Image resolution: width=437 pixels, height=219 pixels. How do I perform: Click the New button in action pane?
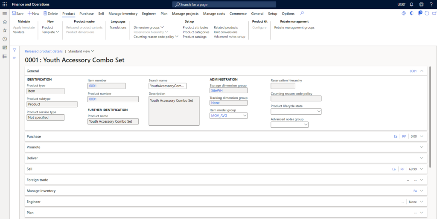click(x=33, y=13)
